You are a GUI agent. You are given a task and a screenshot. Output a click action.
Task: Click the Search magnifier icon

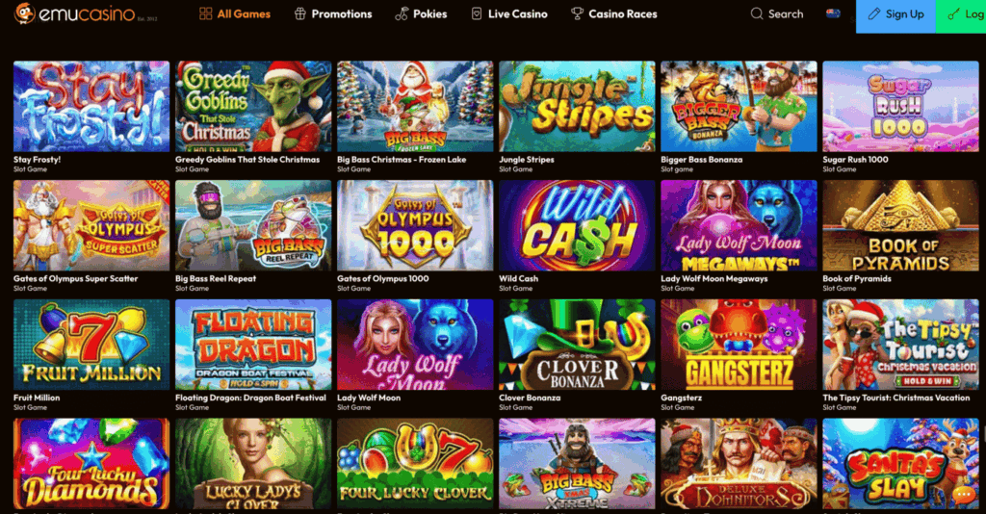(x=757, y=13)
